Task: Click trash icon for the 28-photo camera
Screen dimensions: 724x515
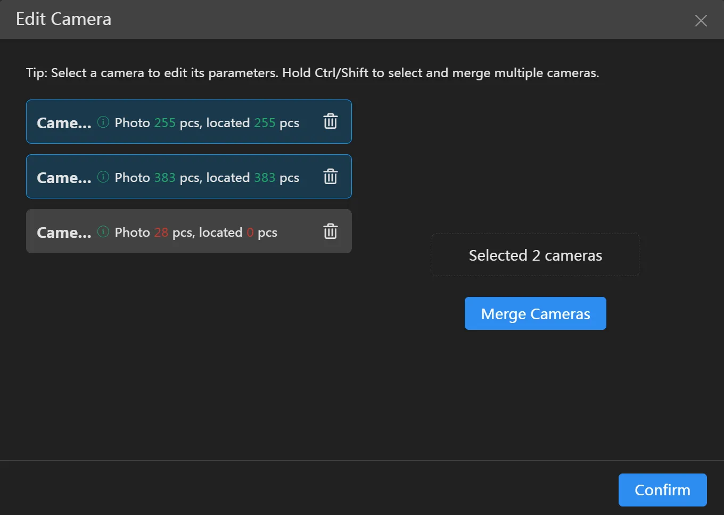Action: tap(330, 231)
